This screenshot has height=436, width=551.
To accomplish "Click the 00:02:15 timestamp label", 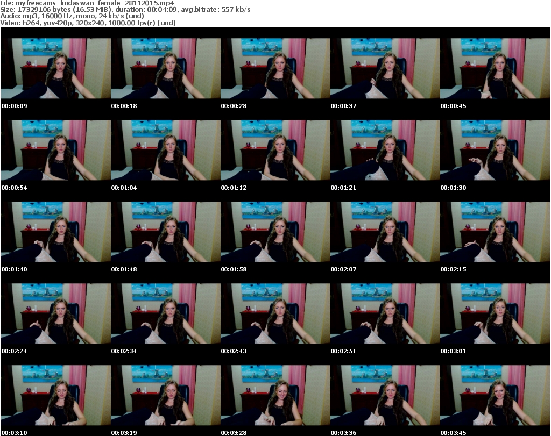I will tap(453, 269).
